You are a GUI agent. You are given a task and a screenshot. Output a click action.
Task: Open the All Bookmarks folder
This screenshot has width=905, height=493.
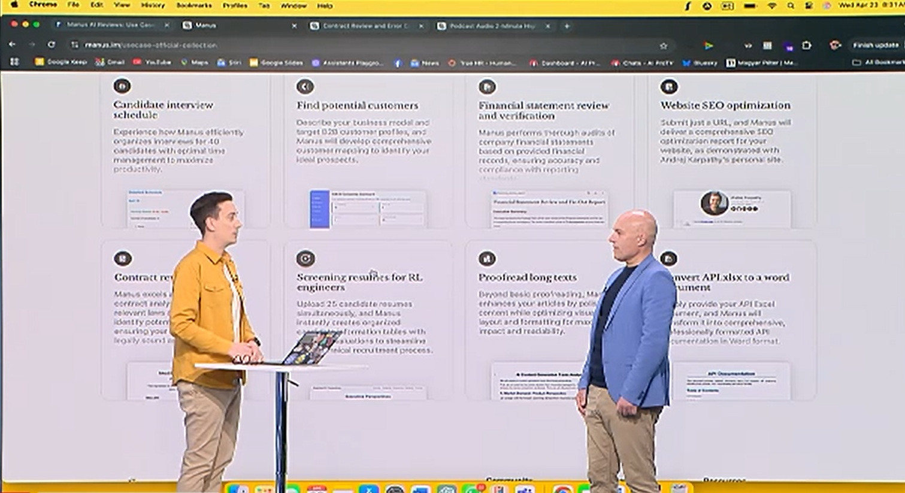879,62
